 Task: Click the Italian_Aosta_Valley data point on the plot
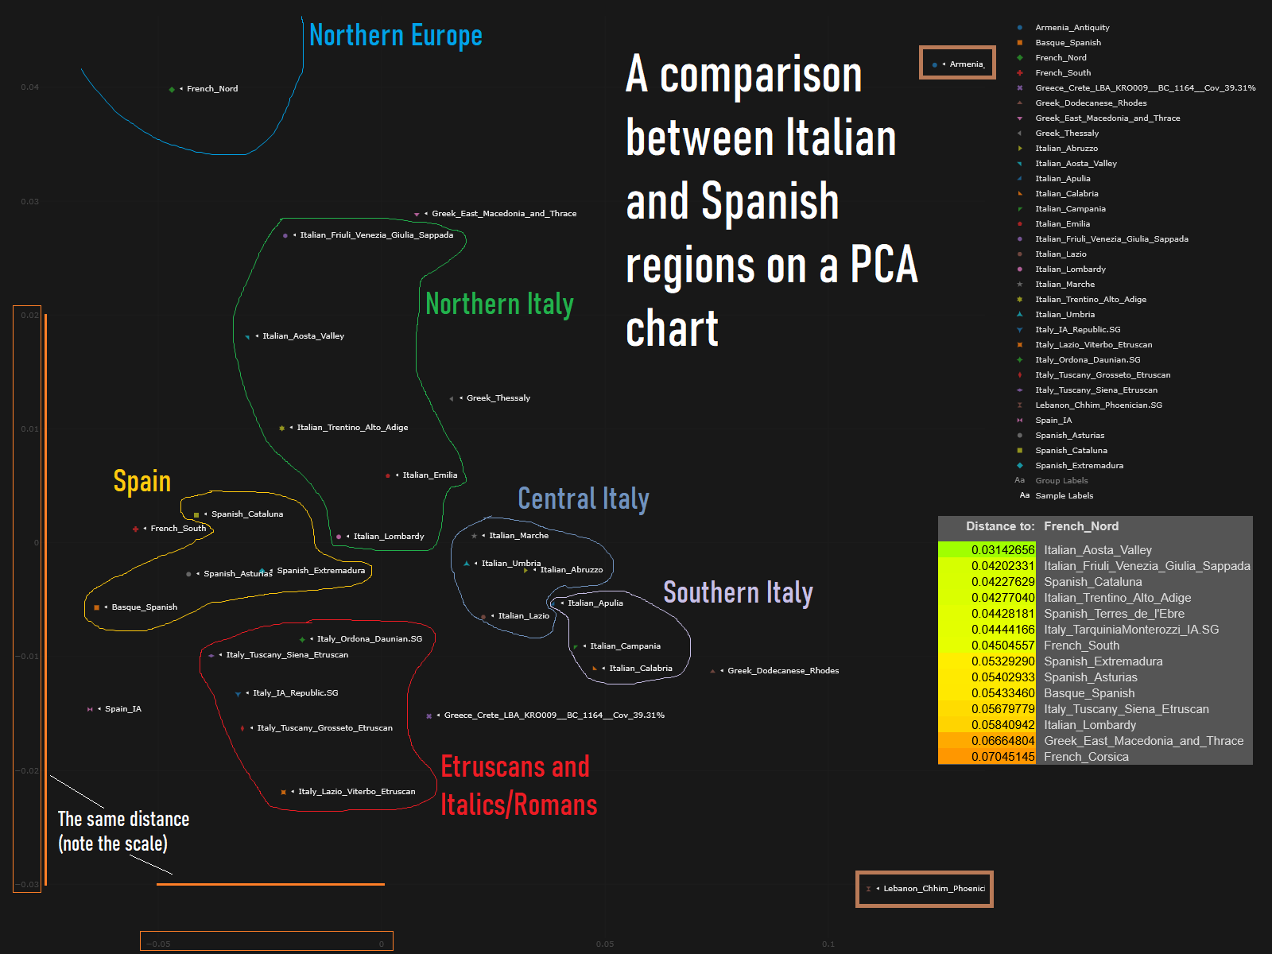point(247,337)
